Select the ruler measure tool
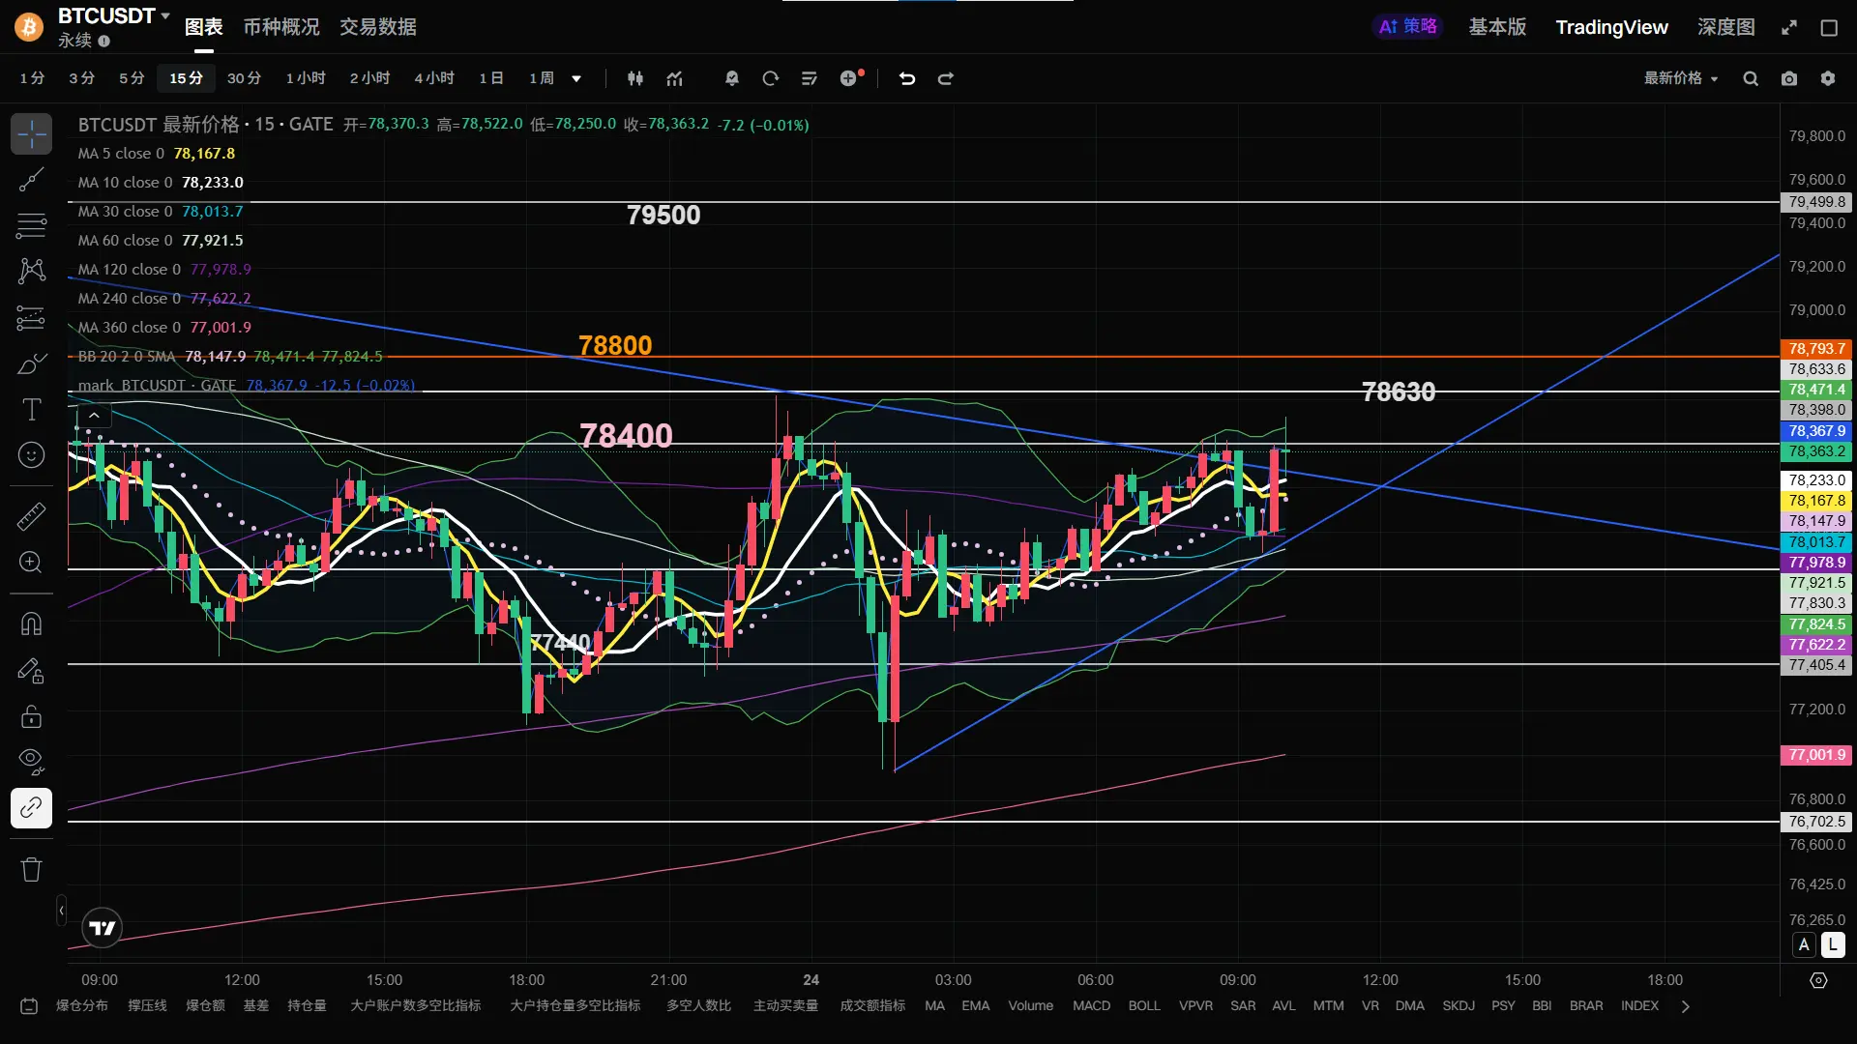 point(31,516)
